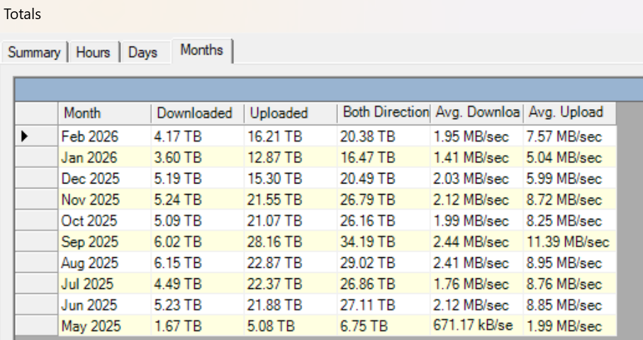Click the 1.99 MB/sec average upload cell
643x340 pixels.
pos(569,326)
